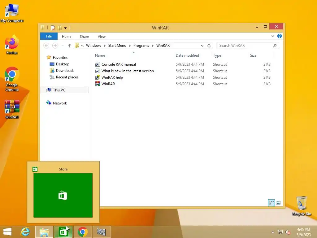Click Properties icon in quick access toolbar
Image resolution: width=317 pixels, height=238 pixels.
53,28
